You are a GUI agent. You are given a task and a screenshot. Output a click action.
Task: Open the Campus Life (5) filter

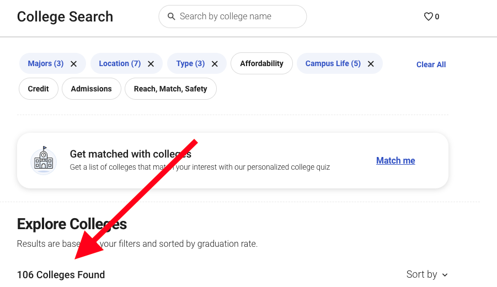(333, 63)
